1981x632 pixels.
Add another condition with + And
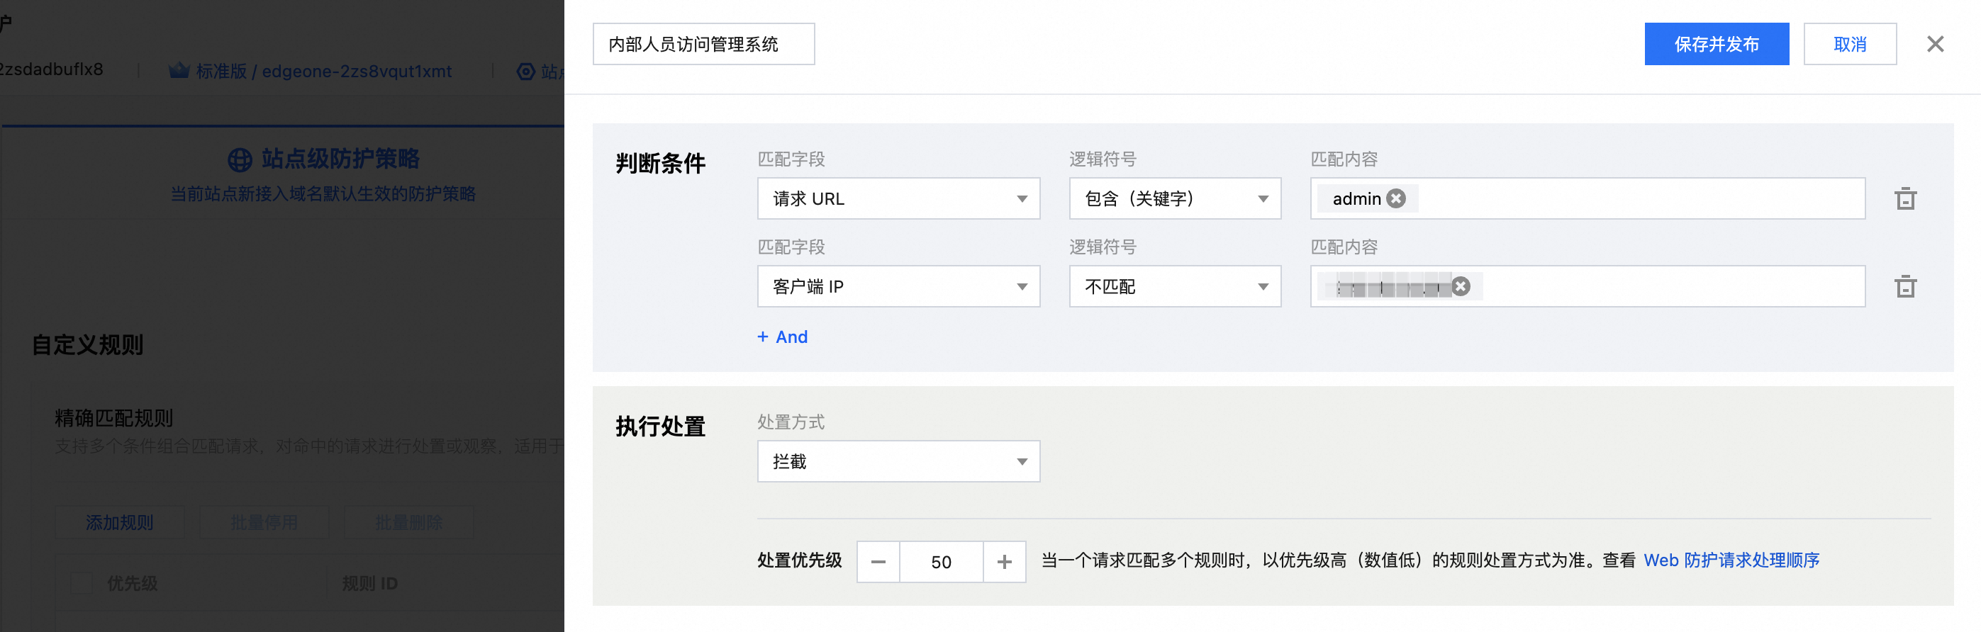pyautogui.click(x=782, y=337)
